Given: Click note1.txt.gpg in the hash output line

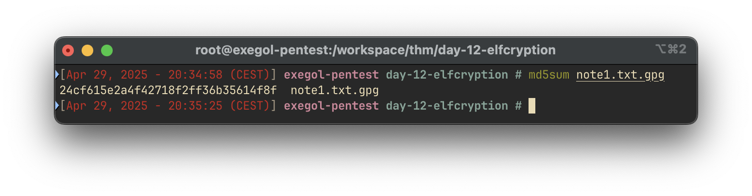Looking at the screenshot, I should [x=335, y=90].
